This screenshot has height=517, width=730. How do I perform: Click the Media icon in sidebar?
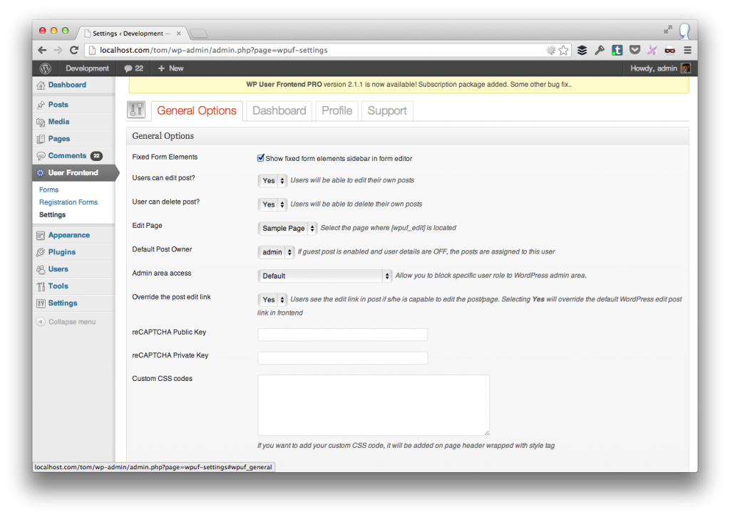click(x=41, y=122)
